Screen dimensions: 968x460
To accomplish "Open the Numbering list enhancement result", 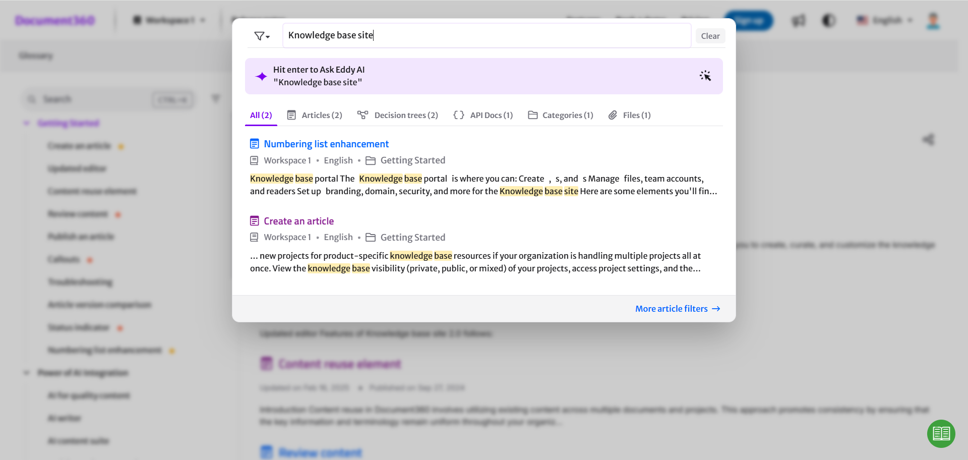I will [x=326, y=144].
